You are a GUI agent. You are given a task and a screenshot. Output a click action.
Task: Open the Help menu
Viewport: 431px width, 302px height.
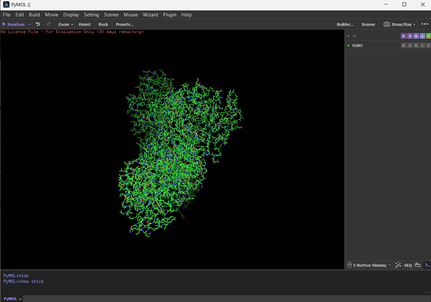[186, 15]
